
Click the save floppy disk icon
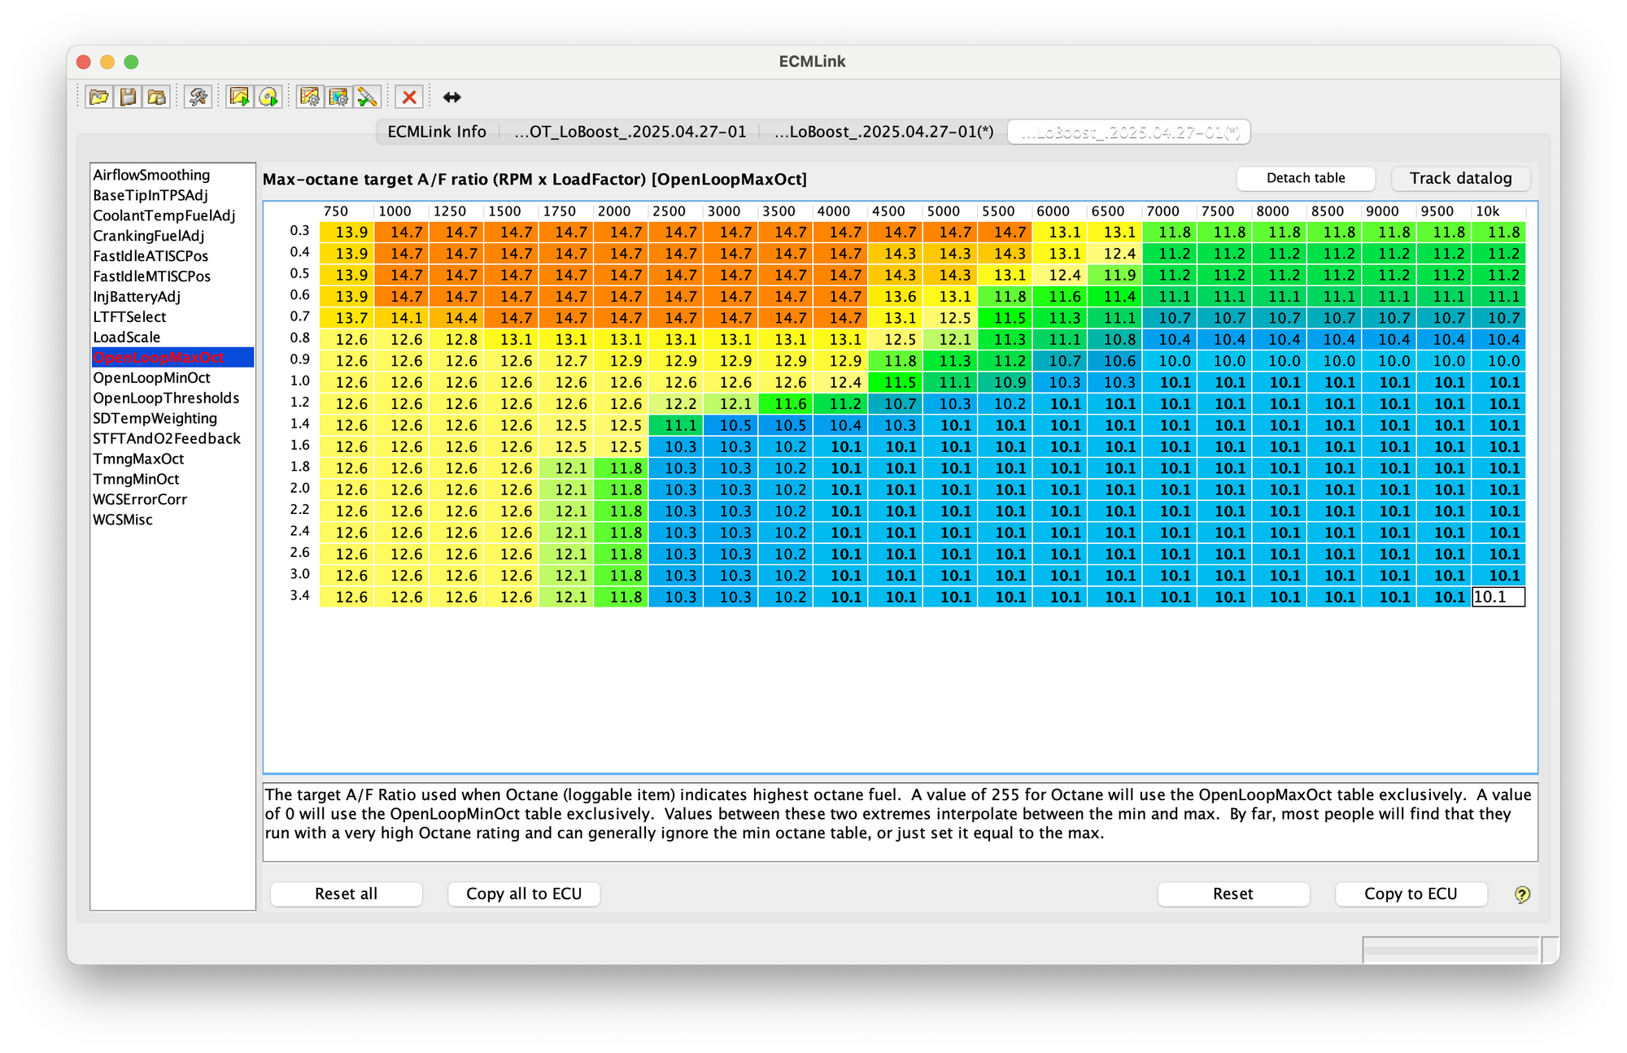(128, 98)
